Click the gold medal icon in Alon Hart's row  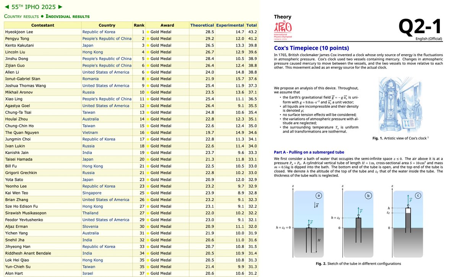(148, 274)
